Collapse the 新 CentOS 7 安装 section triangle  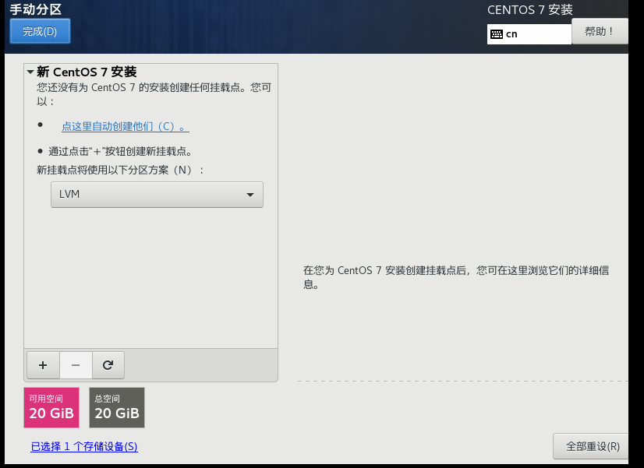[30, 72]
